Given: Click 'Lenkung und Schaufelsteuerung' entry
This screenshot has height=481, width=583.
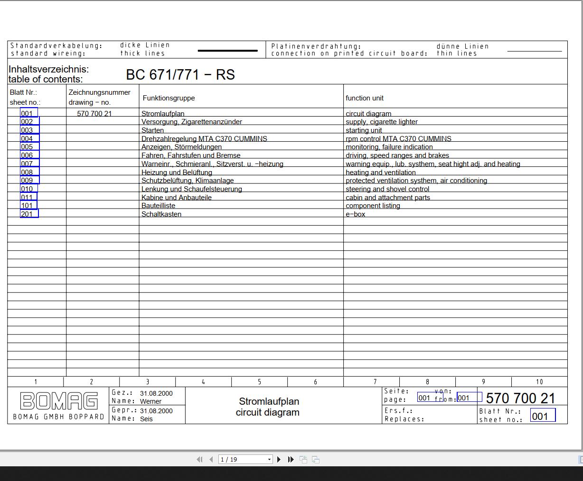Looking at the screenshot, I should click(192, 189).
